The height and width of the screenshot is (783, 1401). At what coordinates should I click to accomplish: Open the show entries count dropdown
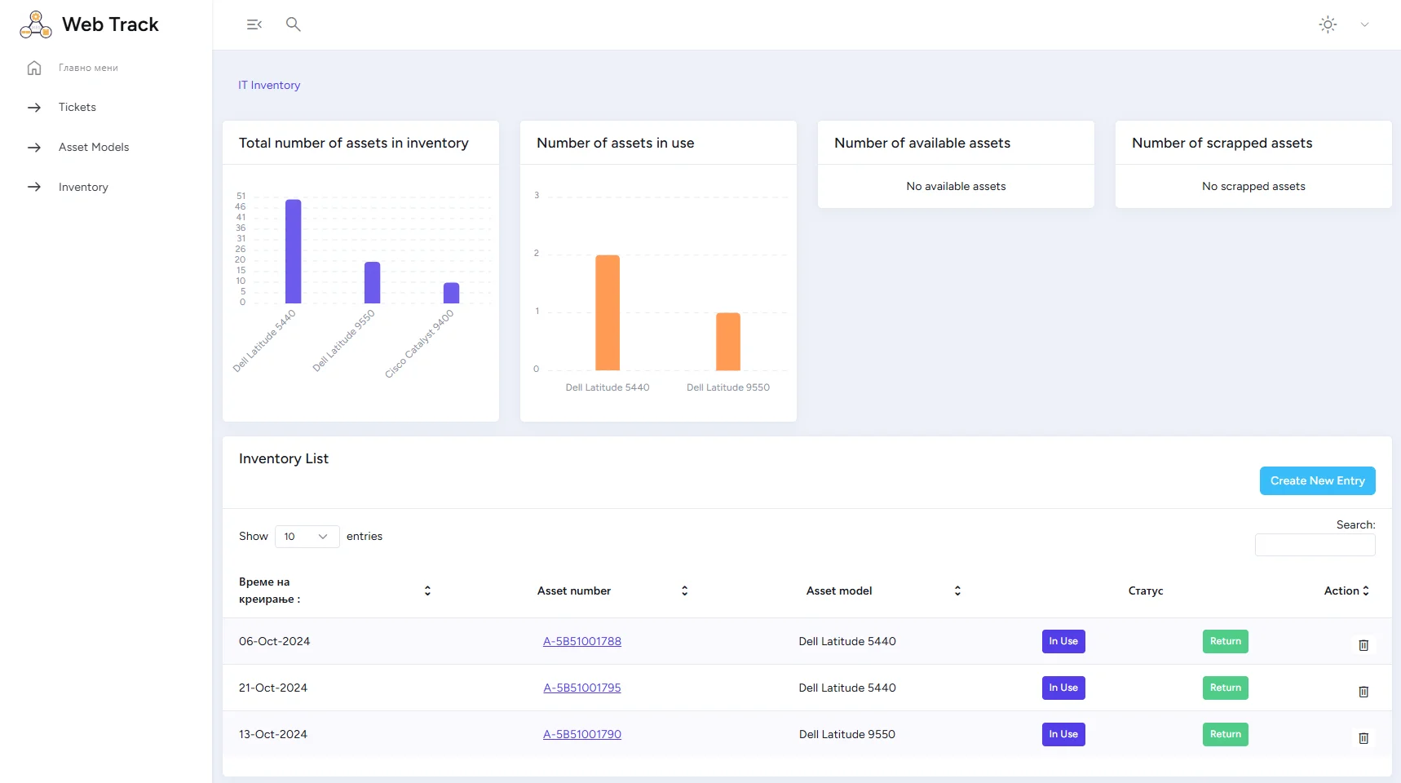[x=307, y=537]
